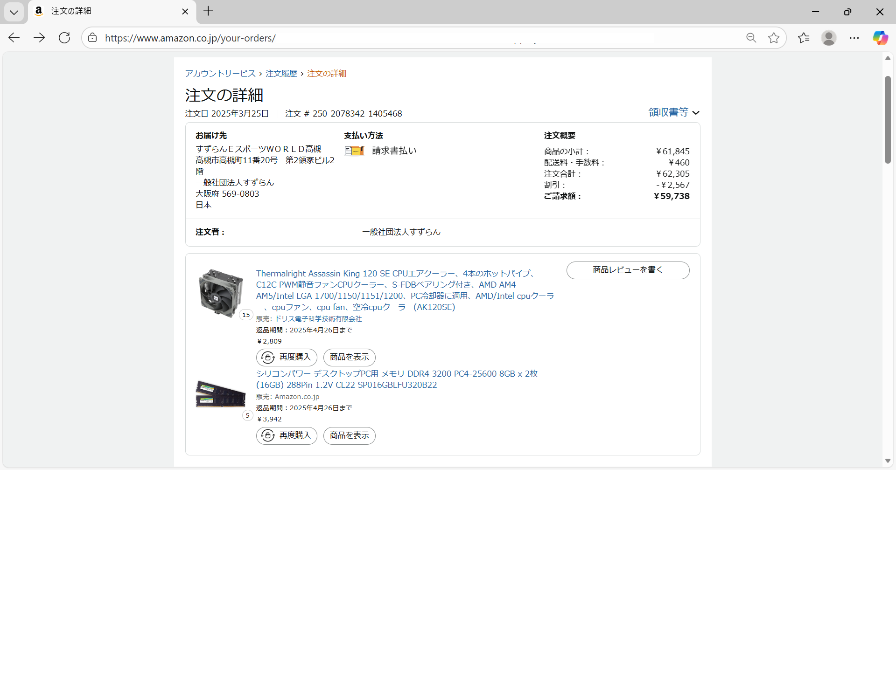Open Settings and more ellipsis menu

click(854, 38)
